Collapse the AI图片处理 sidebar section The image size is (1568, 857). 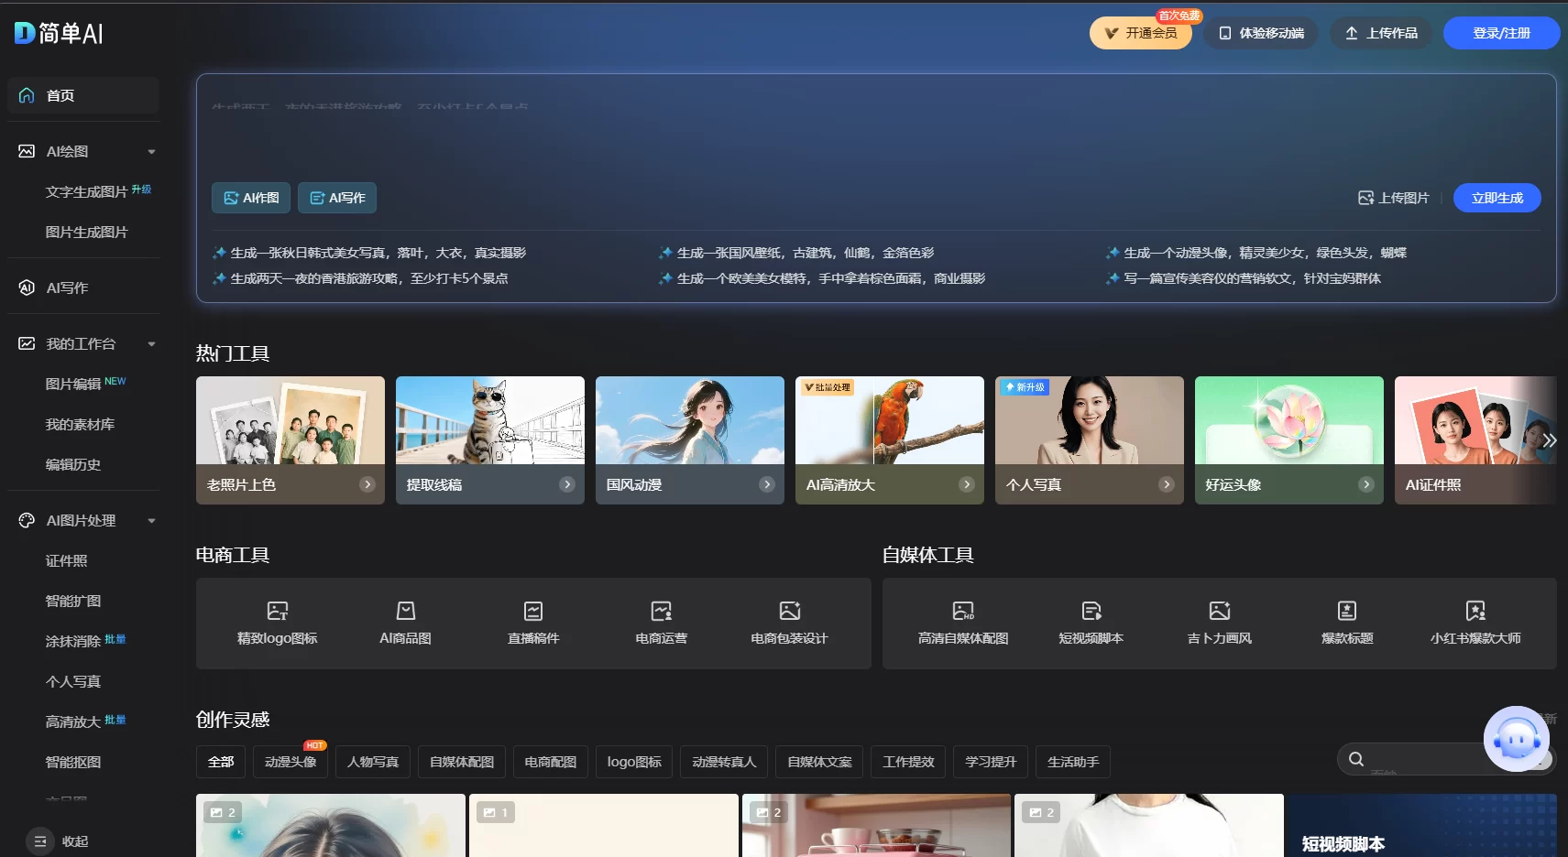(151, 521)
